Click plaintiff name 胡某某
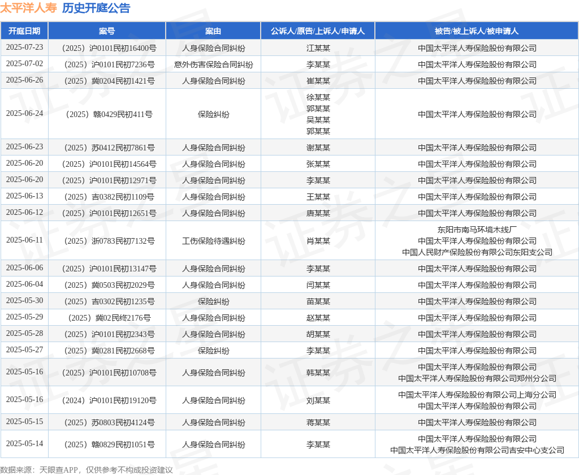 318,334
